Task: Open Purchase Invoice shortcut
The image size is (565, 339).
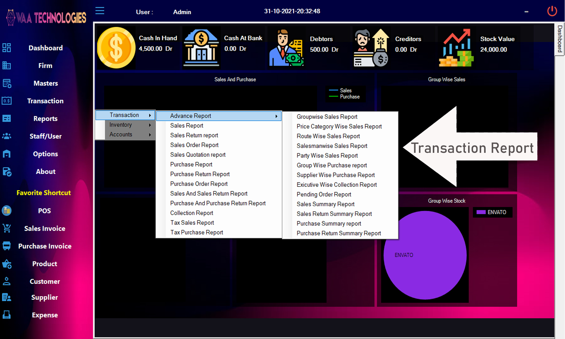Action: 45,246
